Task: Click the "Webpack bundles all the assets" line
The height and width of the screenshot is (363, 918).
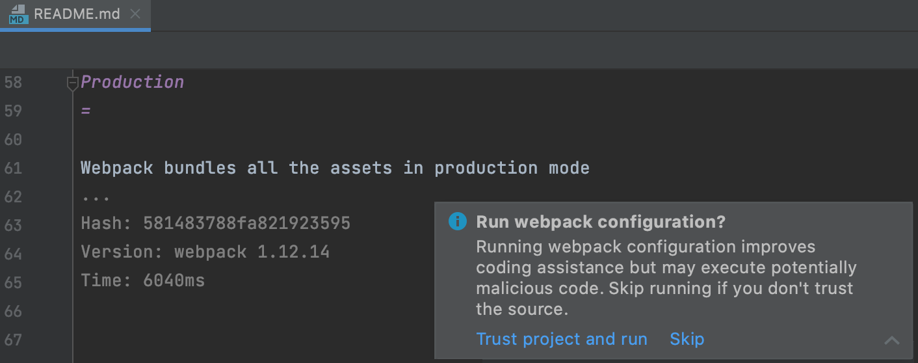Action: tap(335, 168)
